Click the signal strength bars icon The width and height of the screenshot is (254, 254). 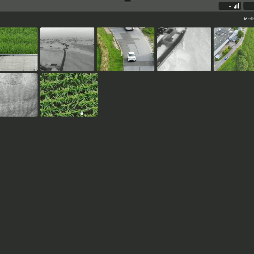pyautogui.click(x=236, y=6)
